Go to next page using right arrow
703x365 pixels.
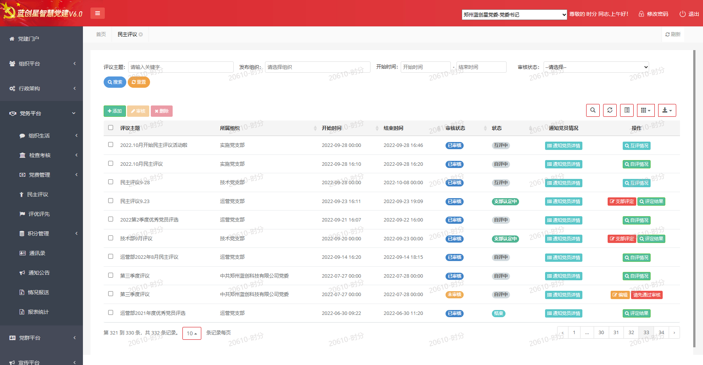point(674,333)
